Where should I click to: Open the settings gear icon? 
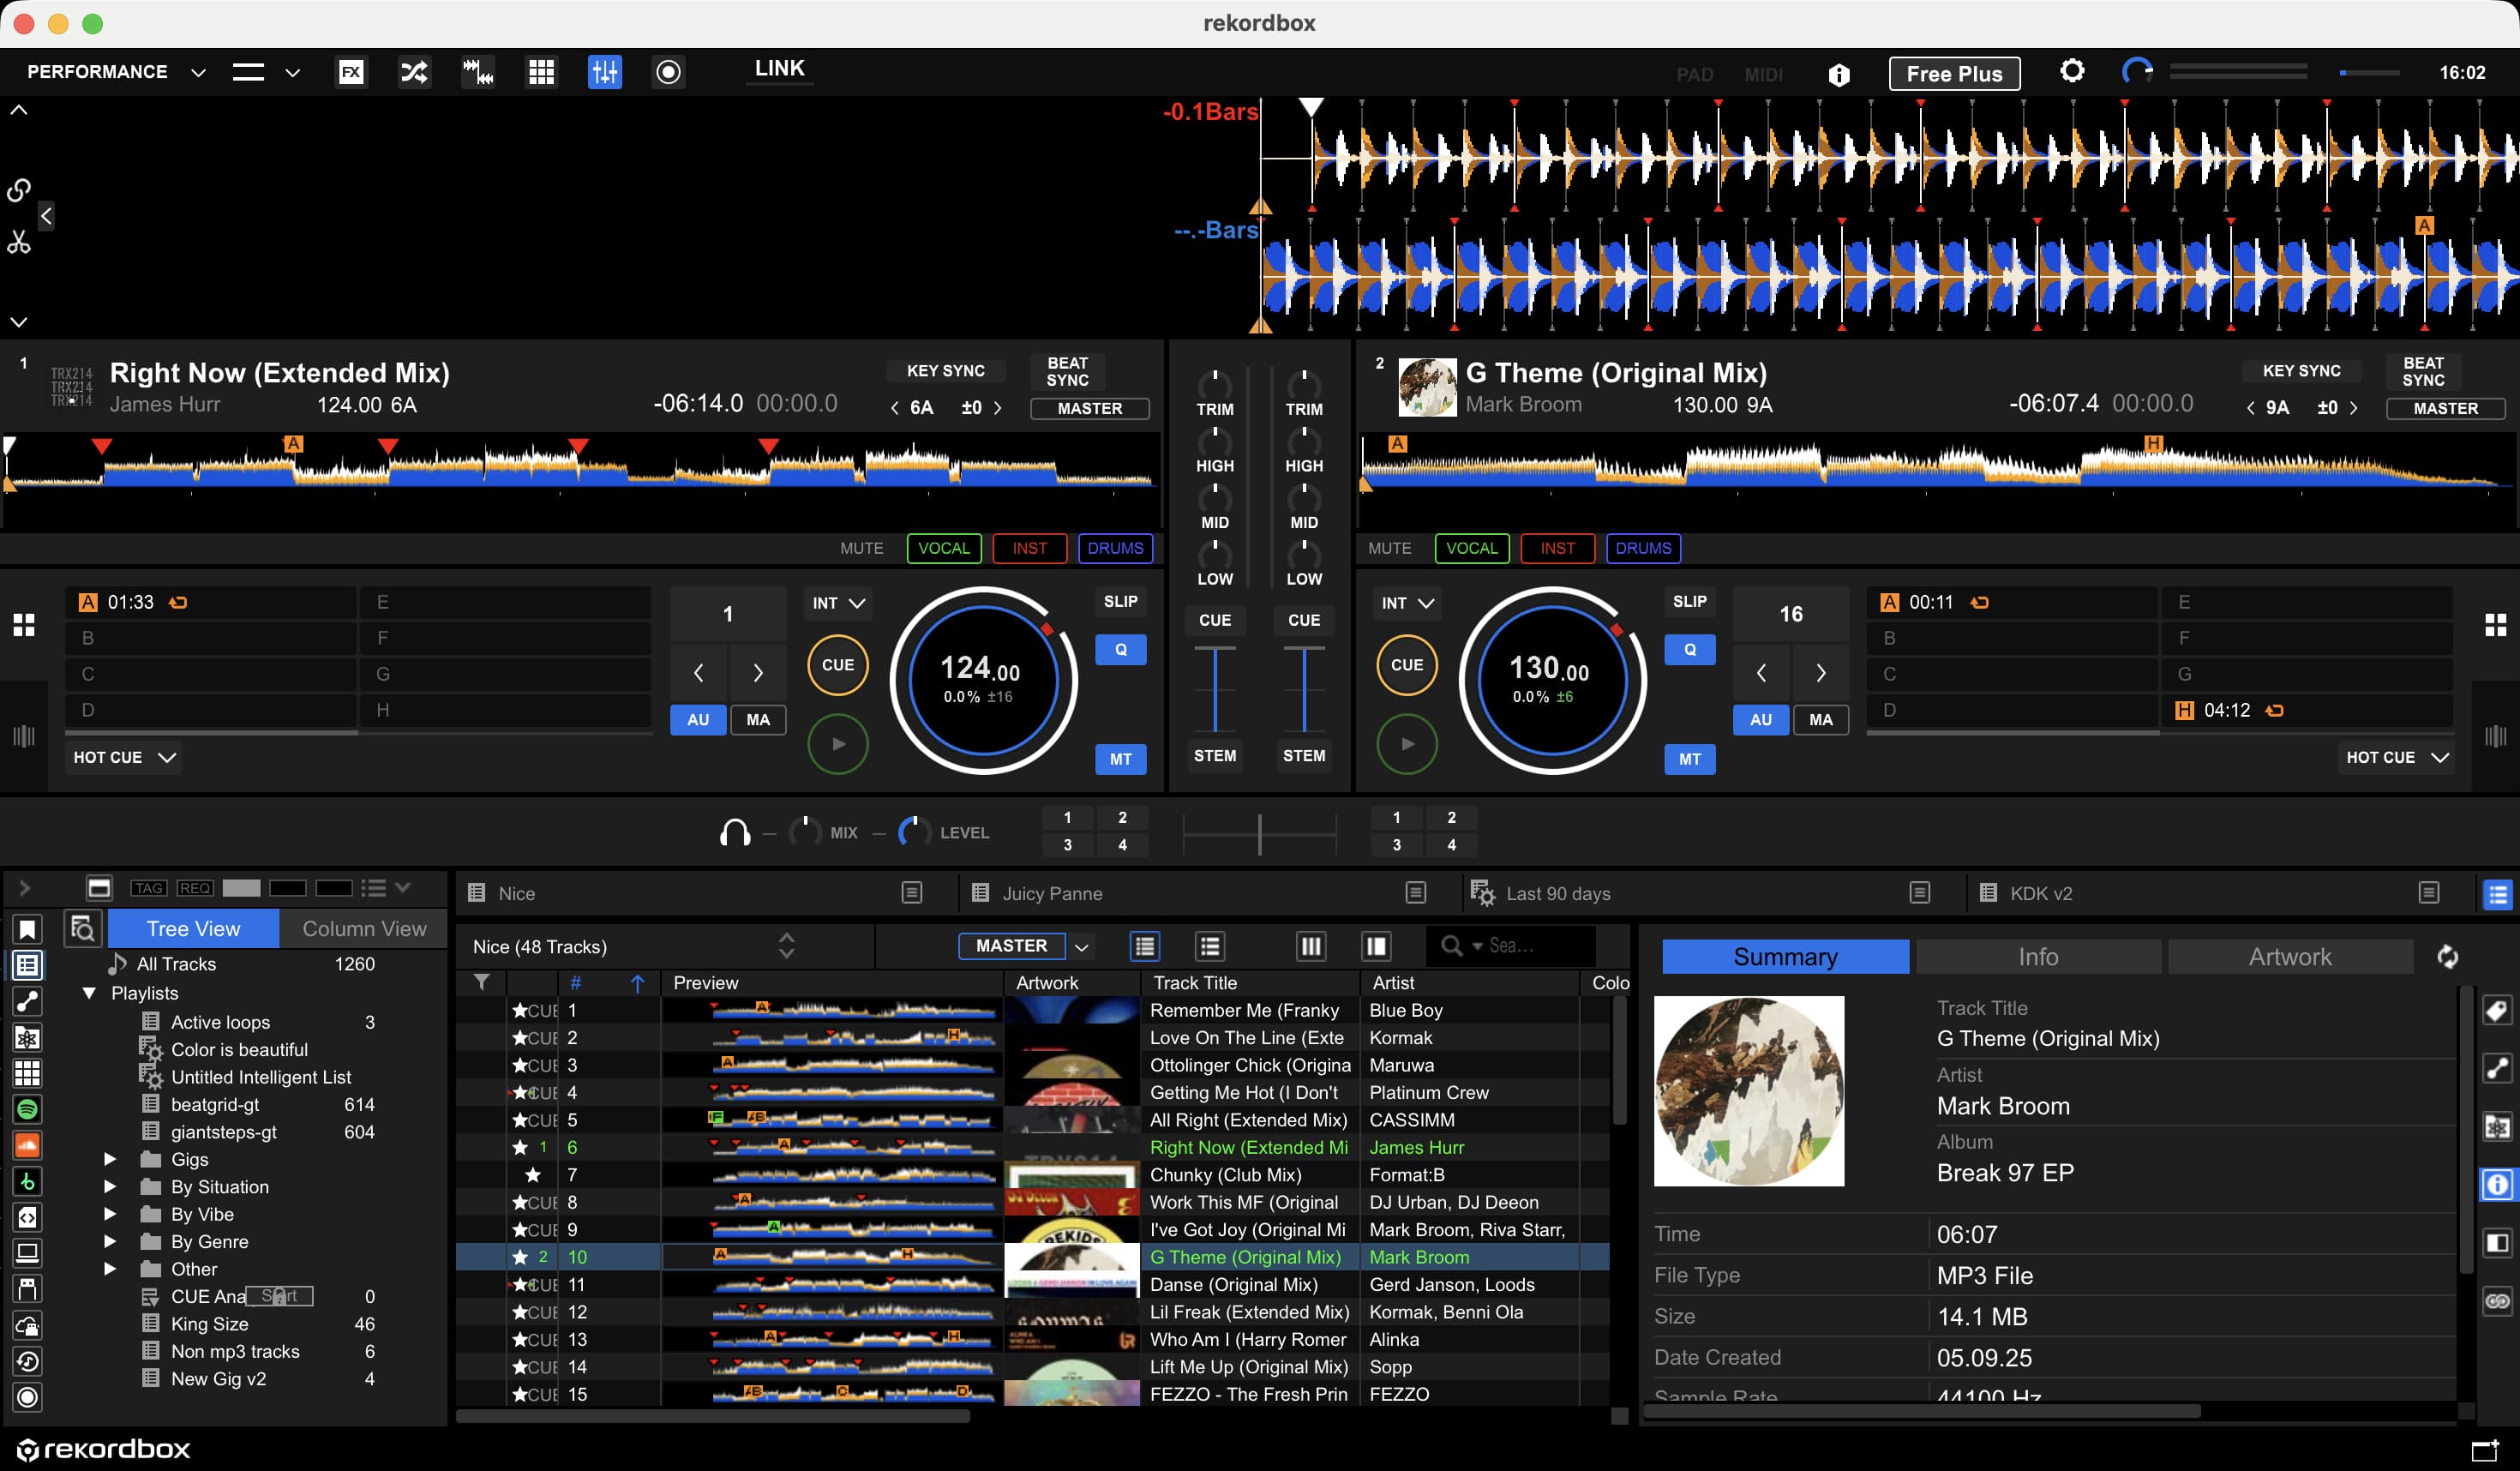pos(2072,71)
